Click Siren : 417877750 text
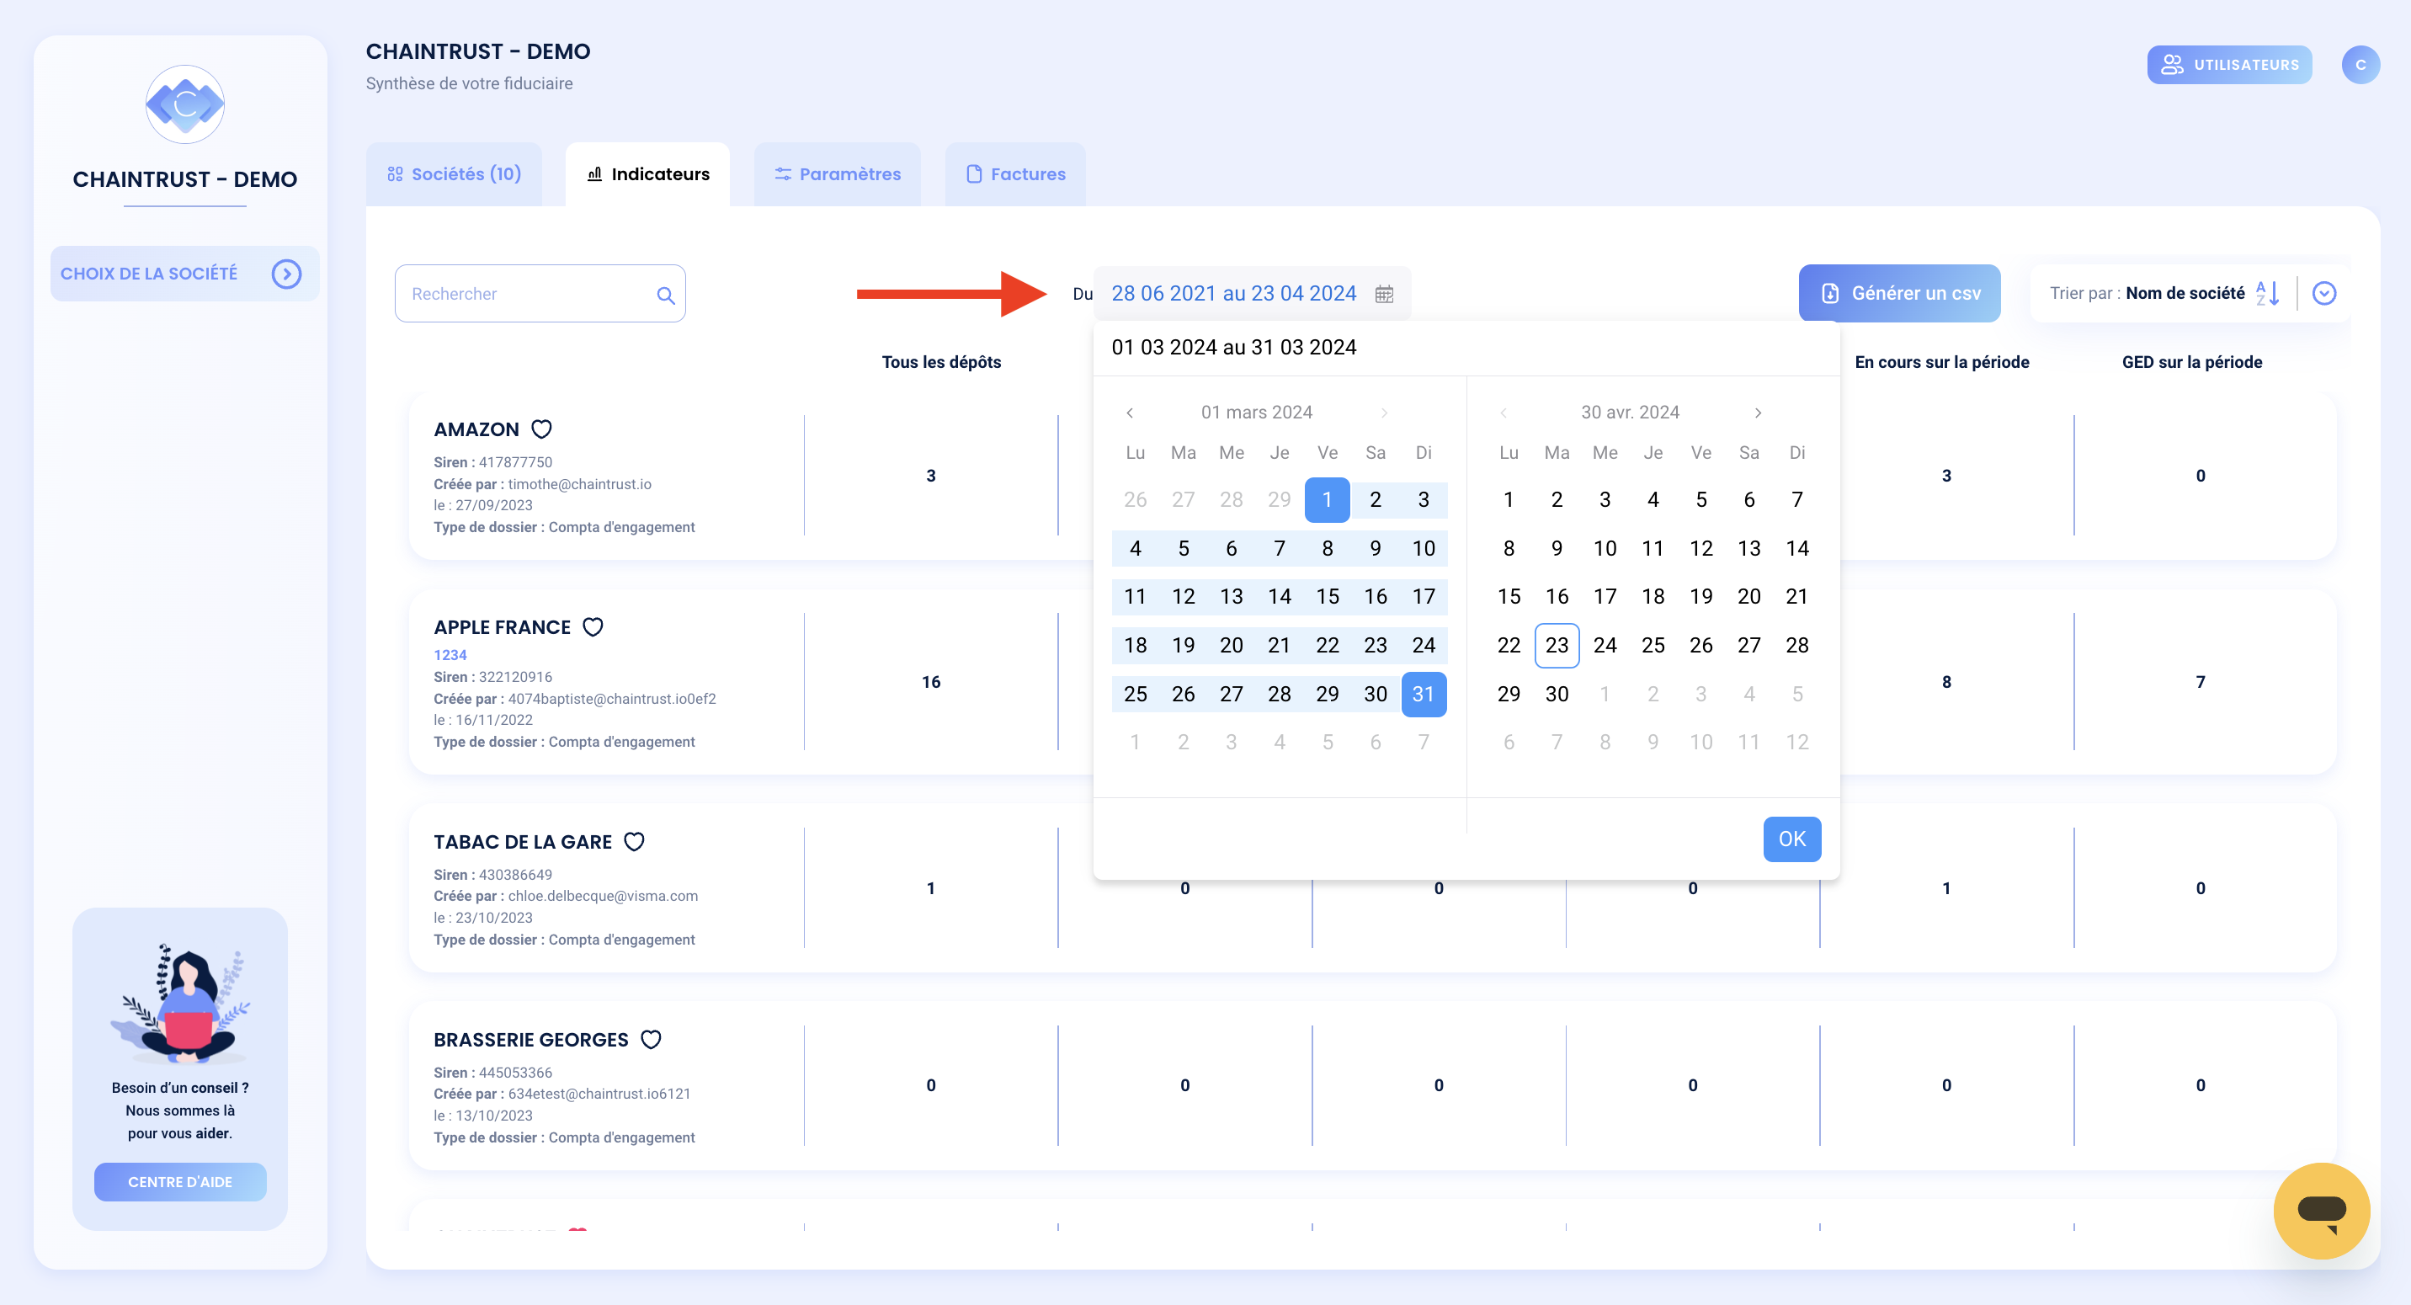2411x1305 pixels. click(492, 462)
